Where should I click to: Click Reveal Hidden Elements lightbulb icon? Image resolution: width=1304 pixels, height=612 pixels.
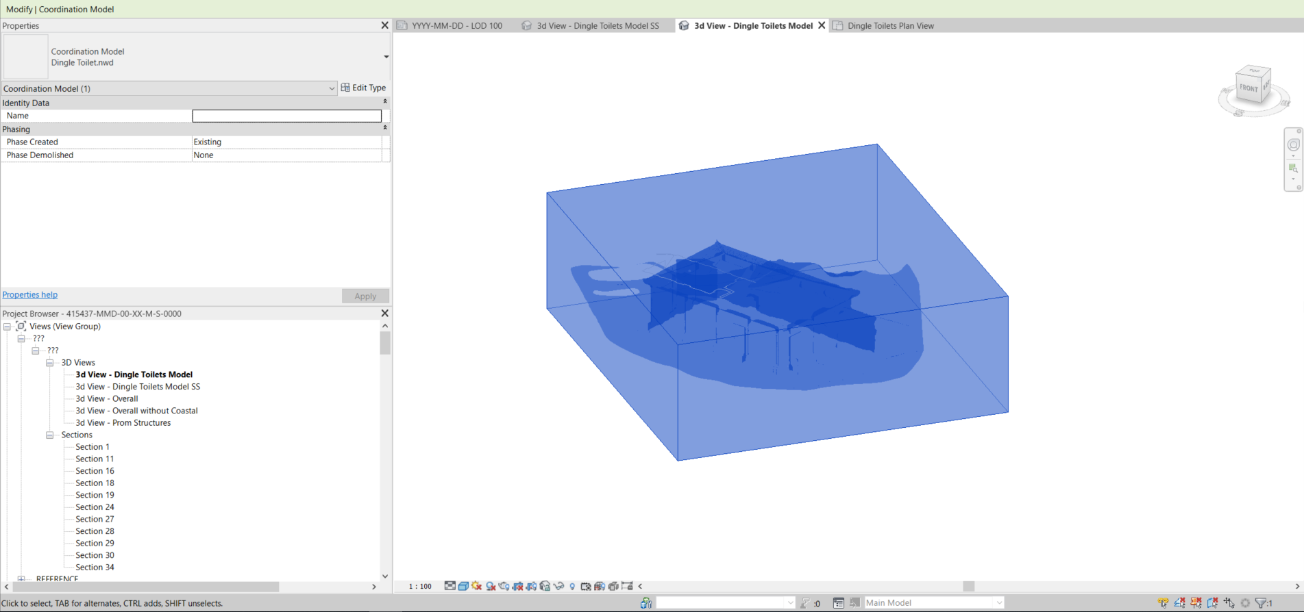tap(572, 586)
